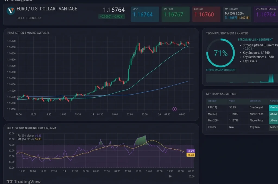Image resolution: width=278 pixels, height=184 pixels.
Task: Select the DAY LOW price card
Action: [x=206, y=14]
